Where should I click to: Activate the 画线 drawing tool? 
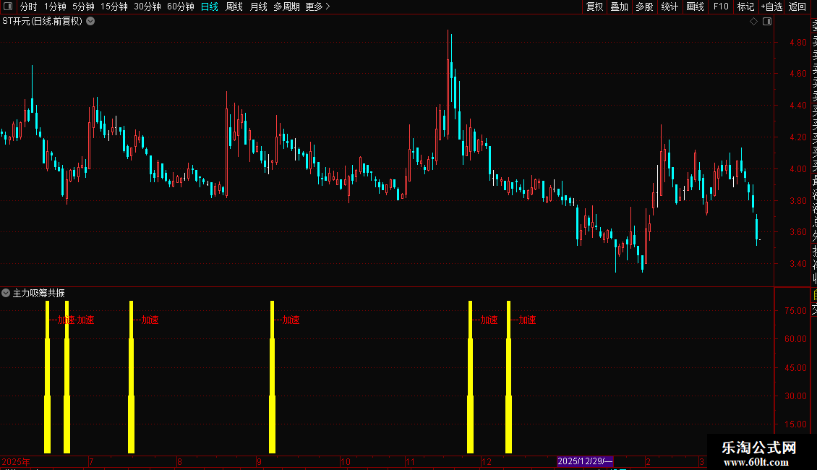[x=695, y=7]
